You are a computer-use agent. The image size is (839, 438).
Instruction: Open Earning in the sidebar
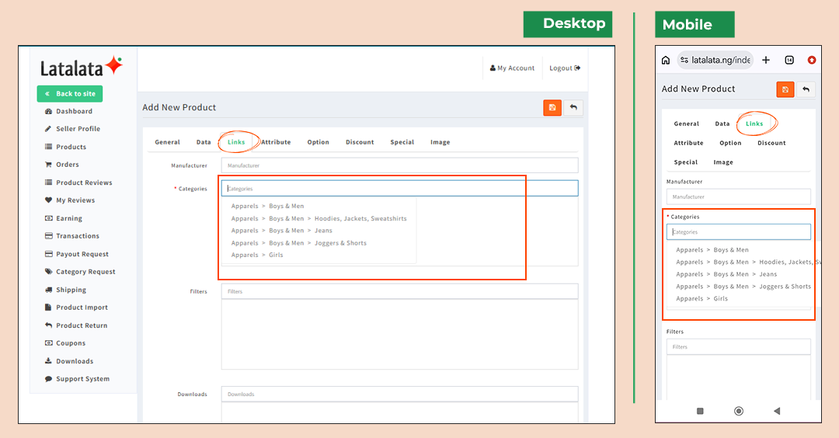click(x=63, y=219)
